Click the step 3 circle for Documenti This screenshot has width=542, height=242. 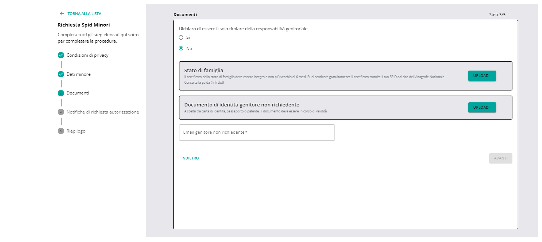pyautogui.click(x=61, y=93)
